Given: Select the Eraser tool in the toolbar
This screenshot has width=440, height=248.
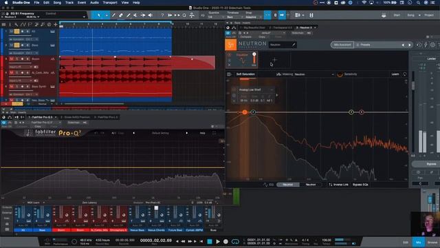Looking at the screenshot, I should (121, 15).
